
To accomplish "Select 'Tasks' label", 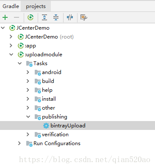I will [x=40, y=63].
